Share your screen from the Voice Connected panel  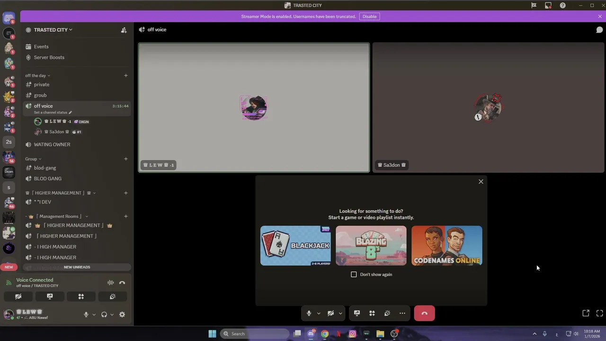point(50,296)
